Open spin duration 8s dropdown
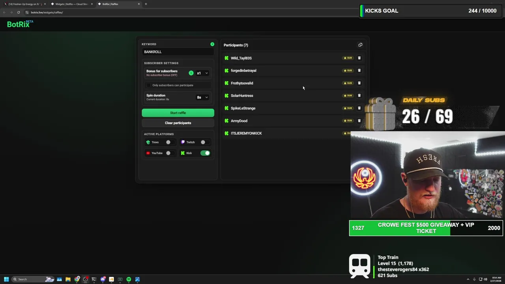Screen dimensions: 505x284 click(202, 97)
